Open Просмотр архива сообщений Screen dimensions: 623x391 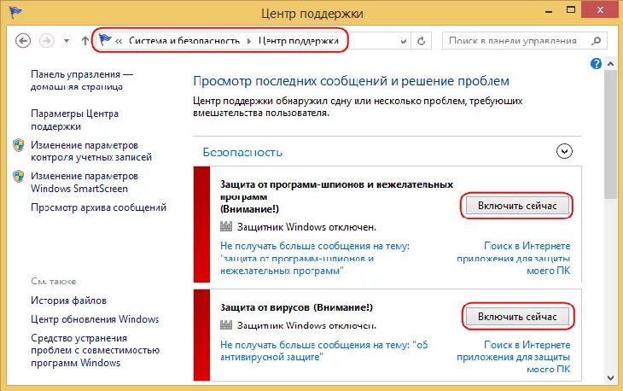click(98, 207)
